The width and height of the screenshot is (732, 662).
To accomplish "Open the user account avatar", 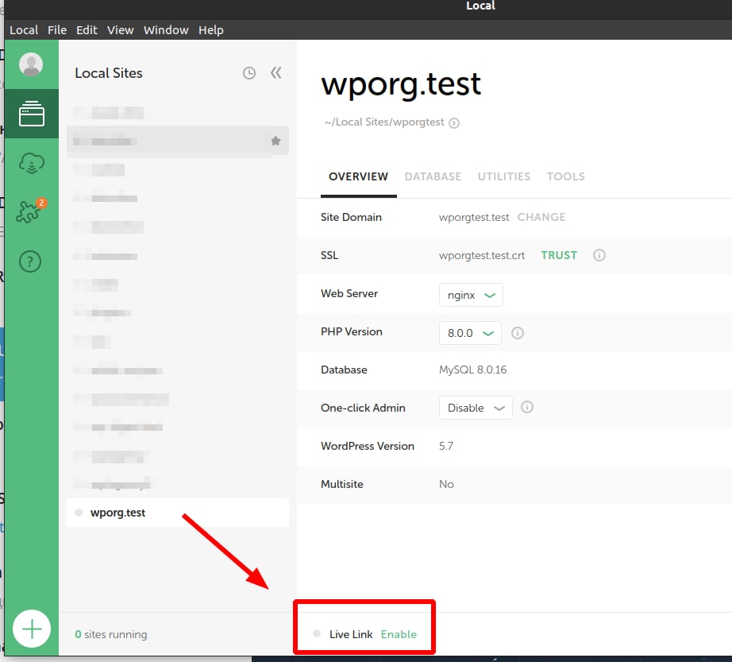I will click(31, 64).
